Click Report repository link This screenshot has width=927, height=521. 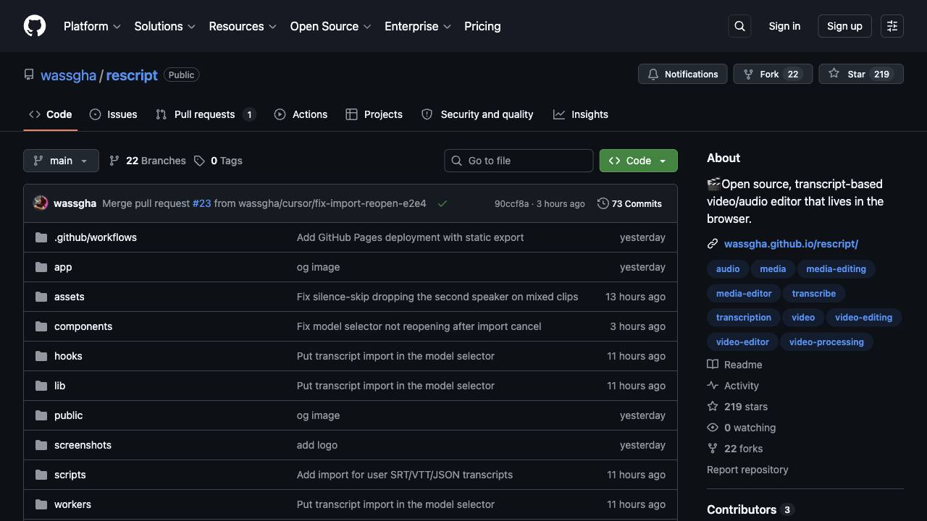coord(747,470)
